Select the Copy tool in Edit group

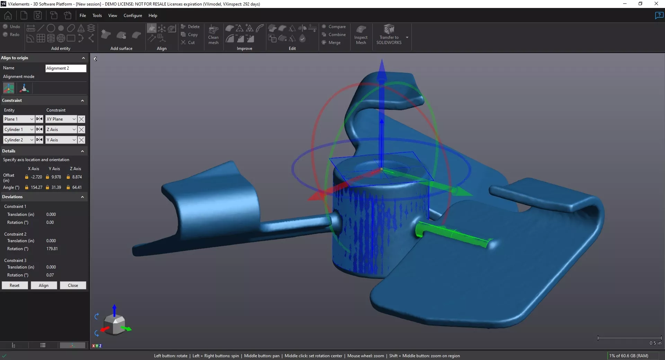click(x=190, y=34)
